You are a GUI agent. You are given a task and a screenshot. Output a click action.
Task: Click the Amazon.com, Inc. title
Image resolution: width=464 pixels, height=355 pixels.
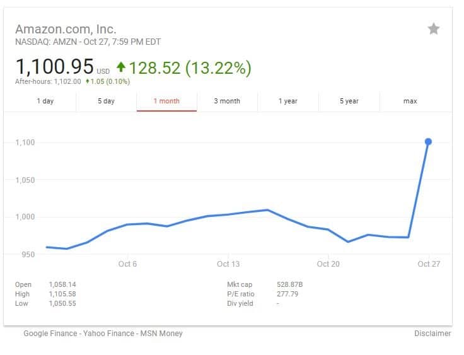66,29
